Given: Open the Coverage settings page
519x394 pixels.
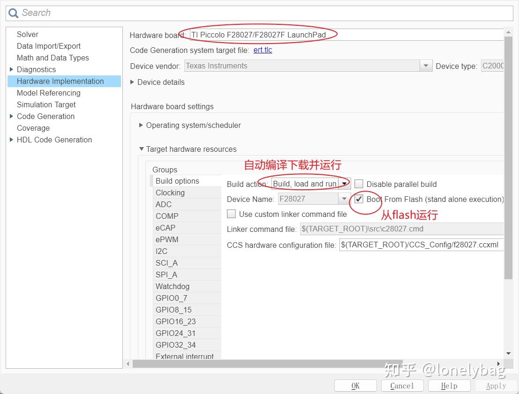Looking at the screenshot, I should tap(33, 128).
